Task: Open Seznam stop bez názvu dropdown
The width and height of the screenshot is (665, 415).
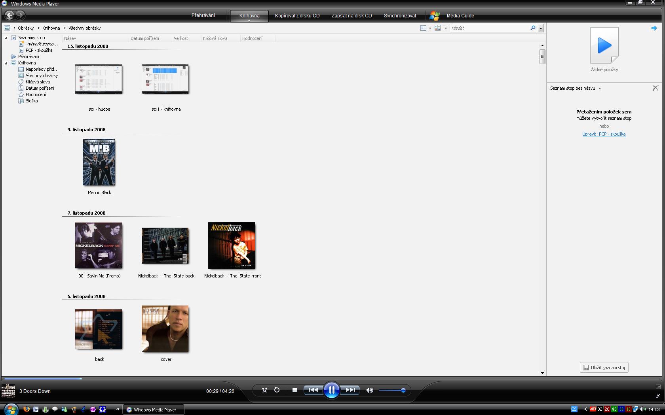Action: [x=600, y=88]
